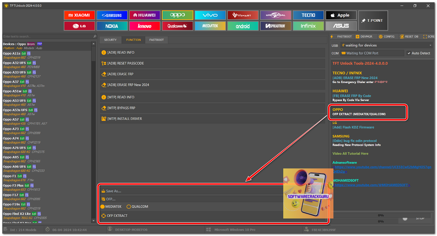437x236 pixels.
Task: Open the DEVMGR device manager
Action: [364, 37]
